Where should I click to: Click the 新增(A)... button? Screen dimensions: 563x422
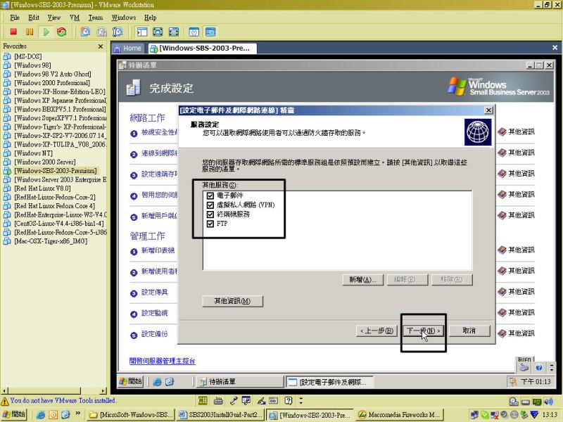[362, 279]
